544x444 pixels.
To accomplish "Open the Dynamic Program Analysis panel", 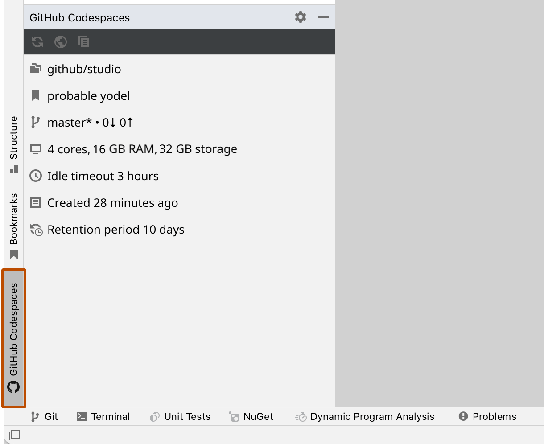I will pos(366,416).
